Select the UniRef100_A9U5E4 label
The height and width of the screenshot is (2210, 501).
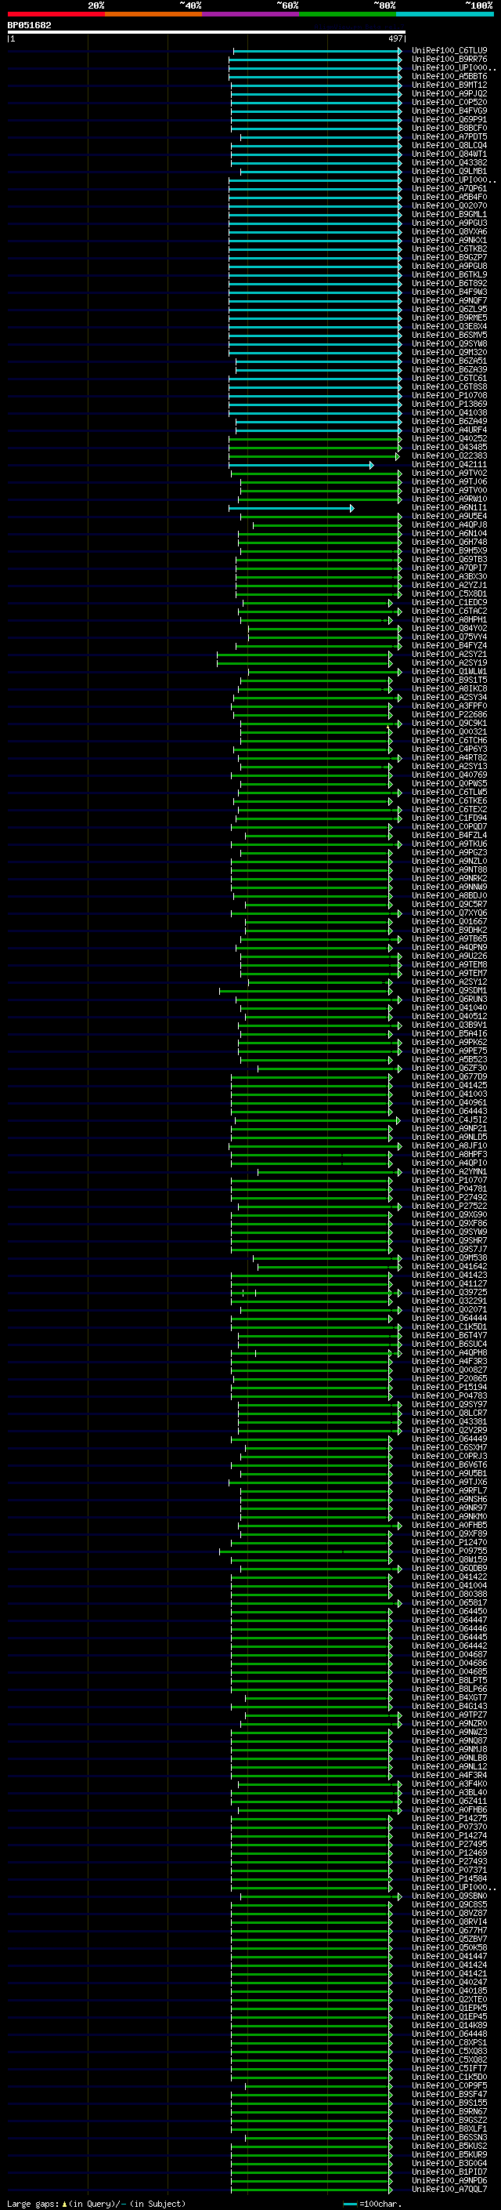pyautogui.click(x=449, y=517)
